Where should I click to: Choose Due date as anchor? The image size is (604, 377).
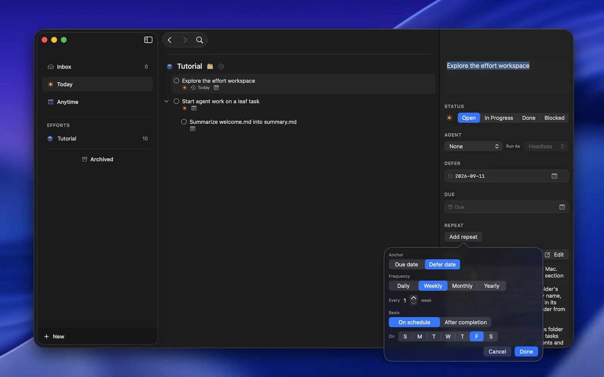click(x=407, y=265)
